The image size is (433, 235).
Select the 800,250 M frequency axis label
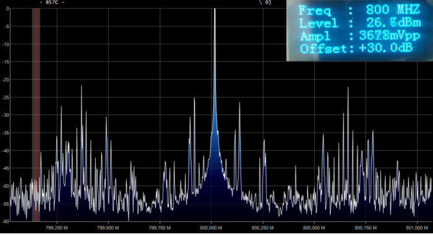click(x=263, y=228)
